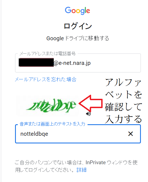Open the メールアドレスを忘れた場合 link

click(46, 80)
